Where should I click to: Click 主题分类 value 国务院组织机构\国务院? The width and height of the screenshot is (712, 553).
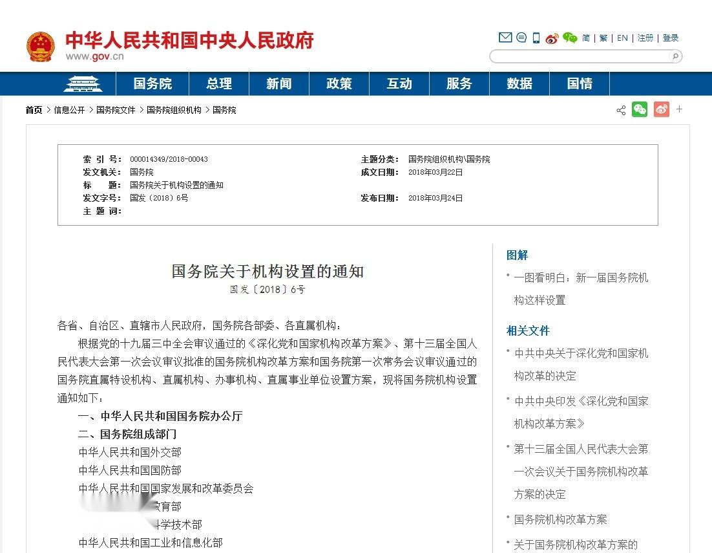coord(449,159)
